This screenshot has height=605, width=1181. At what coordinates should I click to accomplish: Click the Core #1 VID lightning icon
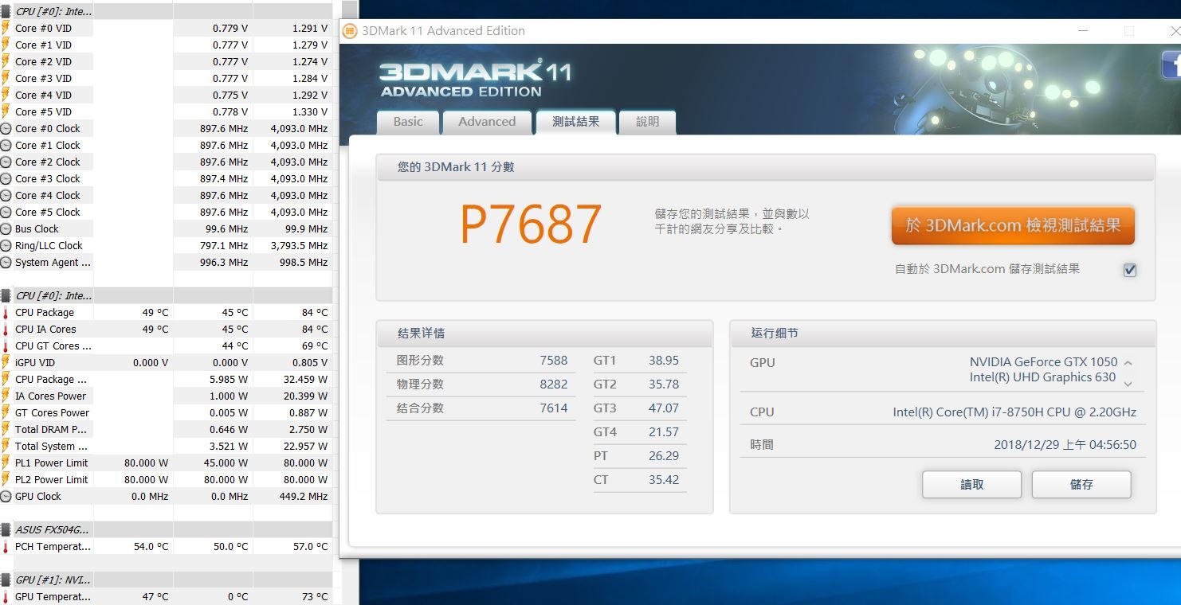(6, 45)
